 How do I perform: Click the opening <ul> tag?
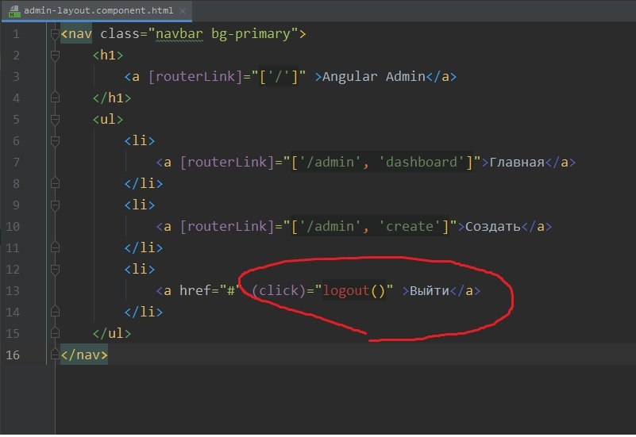click(107, 120)
